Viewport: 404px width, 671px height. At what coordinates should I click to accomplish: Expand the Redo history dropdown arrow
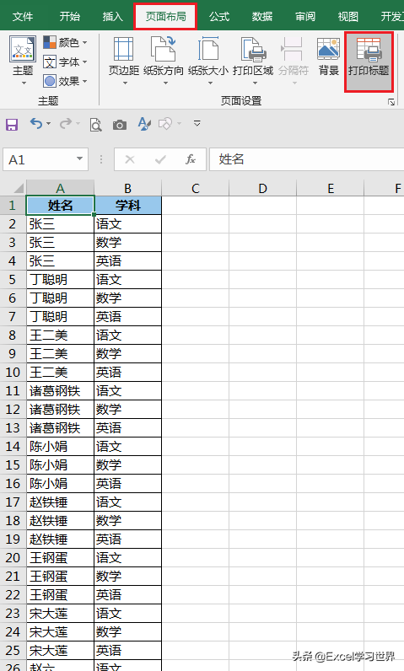(78, 124)
